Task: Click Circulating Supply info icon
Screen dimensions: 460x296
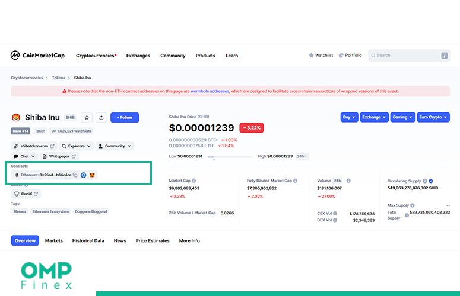Action: tap(425, 181)
